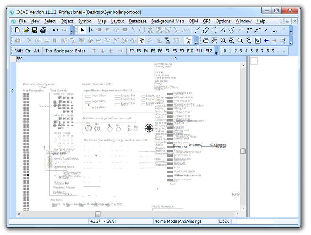
Task: Print the map using printer icon
Action: tap(43, 30)
